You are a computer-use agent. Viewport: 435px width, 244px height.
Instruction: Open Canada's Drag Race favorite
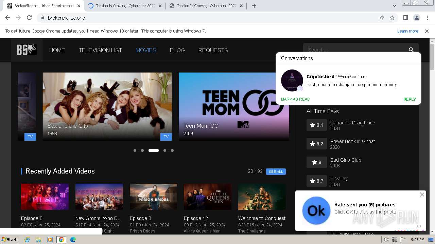(353, 123)
